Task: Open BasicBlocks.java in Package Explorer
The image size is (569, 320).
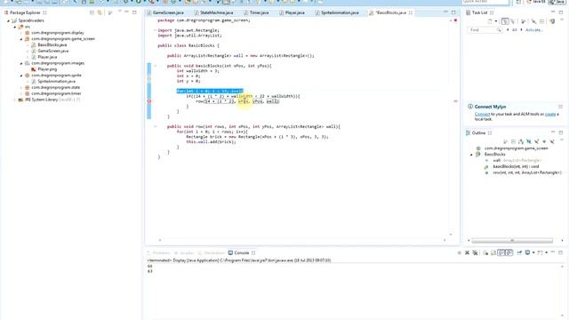Action: [x=52, y=45]
